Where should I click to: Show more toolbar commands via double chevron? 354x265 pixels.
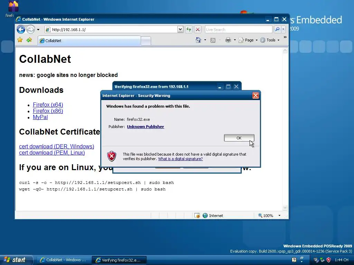point(285,37)
